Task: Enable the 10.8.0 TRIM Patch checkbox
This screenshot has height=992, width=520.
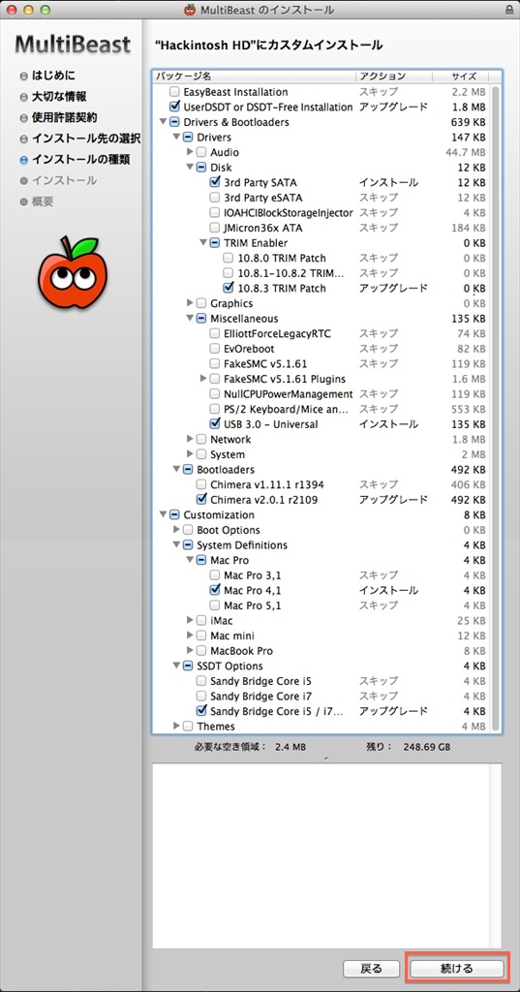Action: 229,258
